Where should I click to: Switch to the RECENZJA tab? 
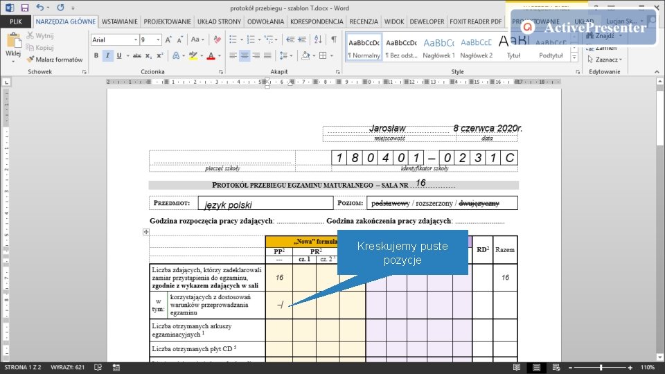364,21
